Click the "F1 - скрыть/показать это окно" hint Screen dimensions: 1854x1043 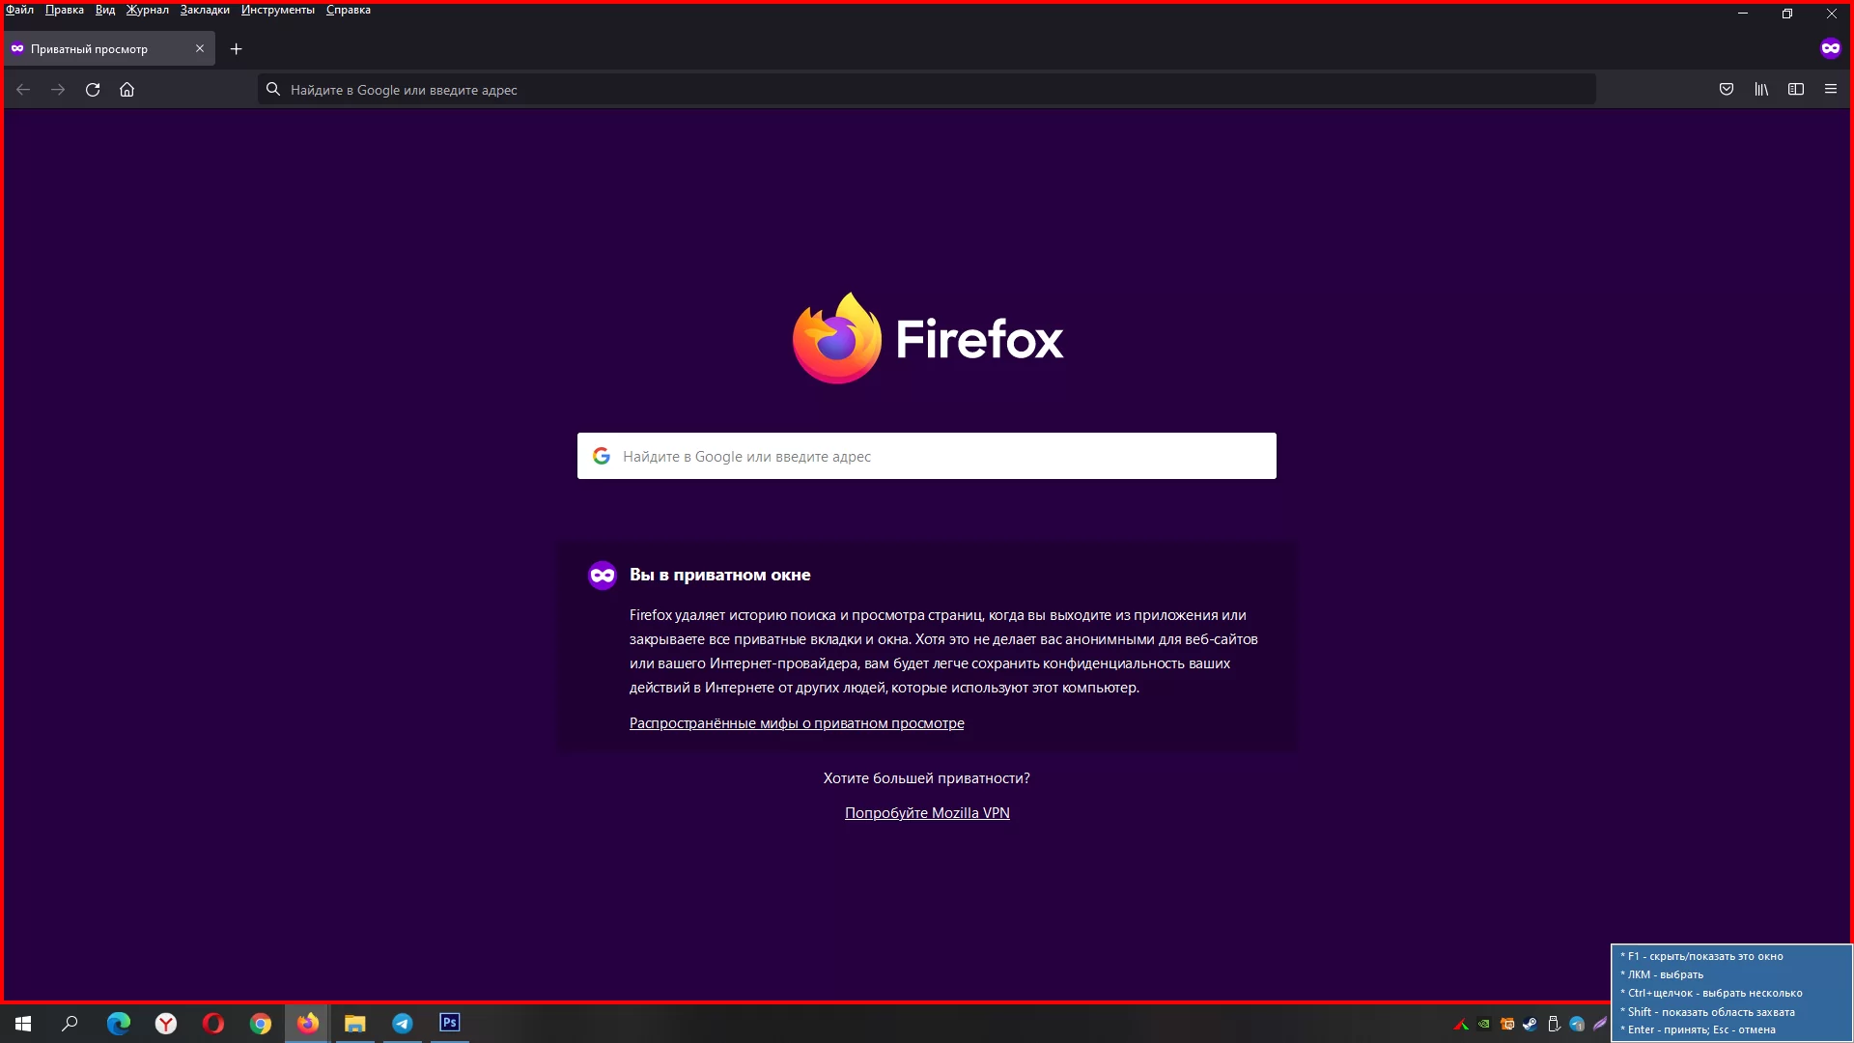pyautogui.click(x=1701, y=956)
